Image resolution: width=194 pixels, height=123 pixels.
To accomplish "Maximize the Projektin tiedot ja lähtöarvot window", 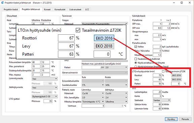I will point(182,3).
